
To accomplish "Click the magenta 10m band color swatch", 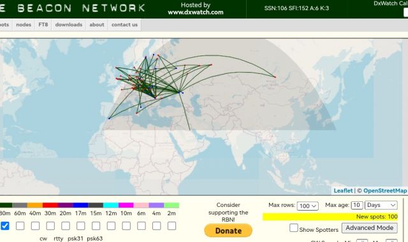I will point(126,205).
